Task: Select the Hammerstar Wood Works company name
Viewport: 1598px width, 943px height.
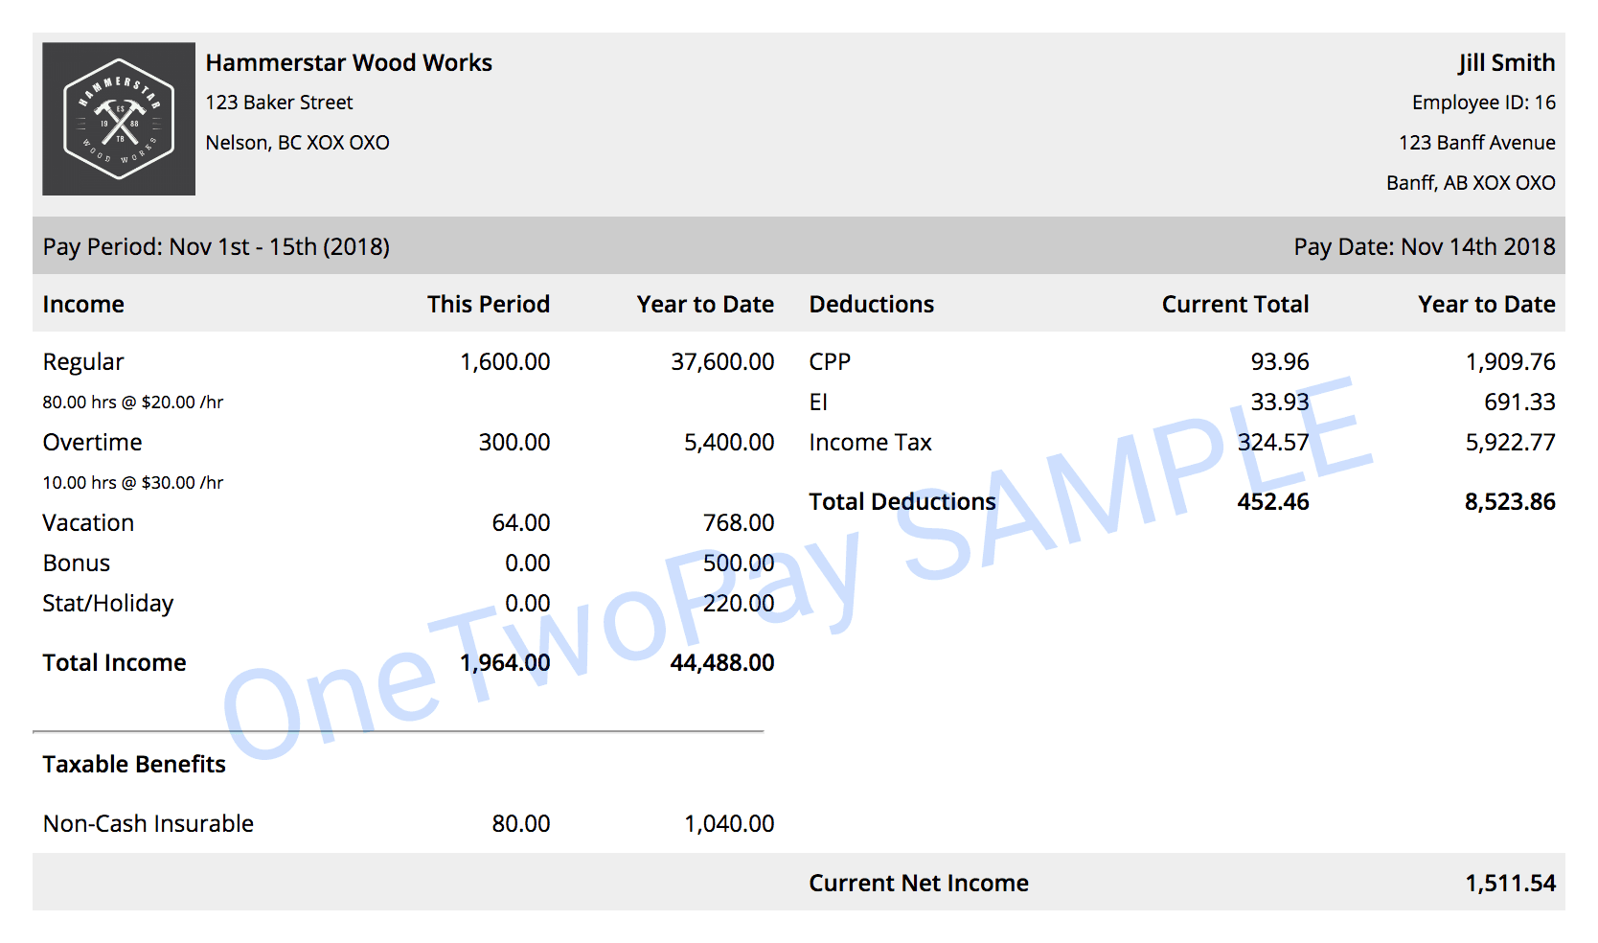Action: pyautogui.click(x=349, y=63)
